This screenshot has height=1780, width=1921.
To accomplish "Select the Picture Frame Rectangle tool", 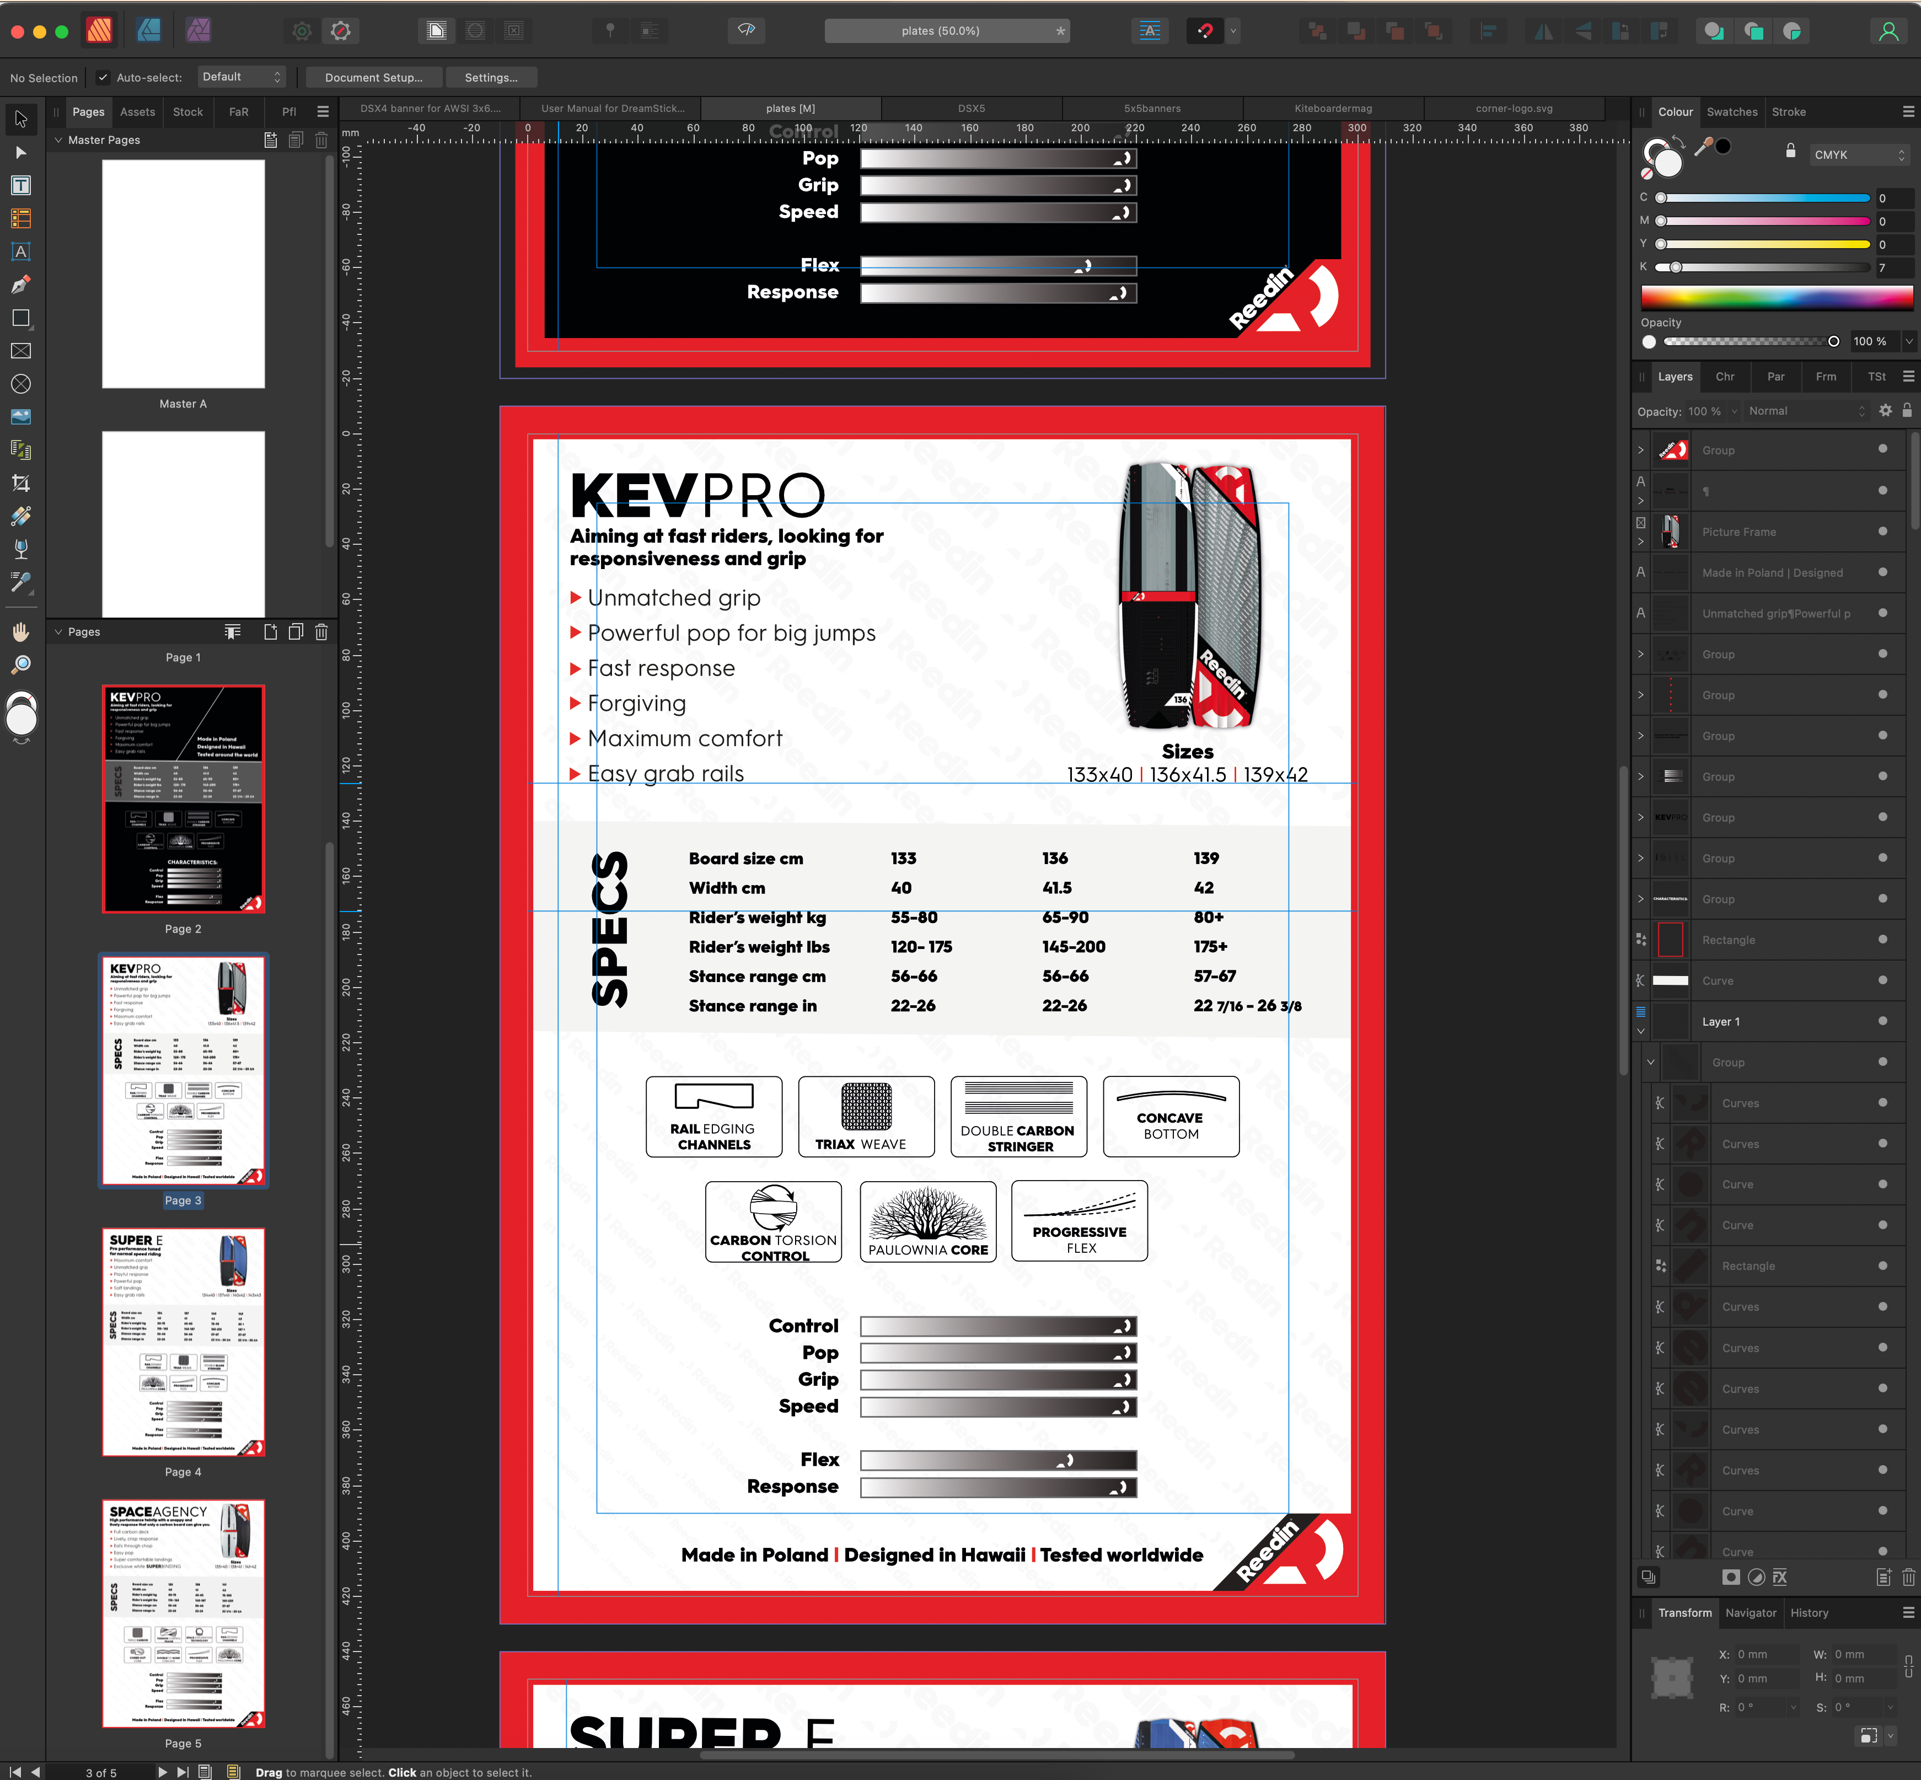I will click(20, 351).
